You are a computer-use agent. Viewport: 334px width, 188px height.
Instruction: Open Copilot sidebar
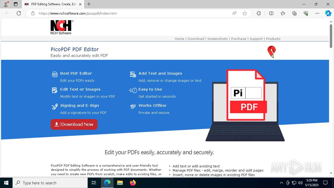click(x=328, y=13)
